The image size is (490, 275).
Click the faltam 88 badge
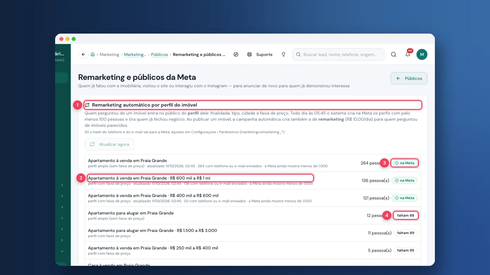coord(406,215)
